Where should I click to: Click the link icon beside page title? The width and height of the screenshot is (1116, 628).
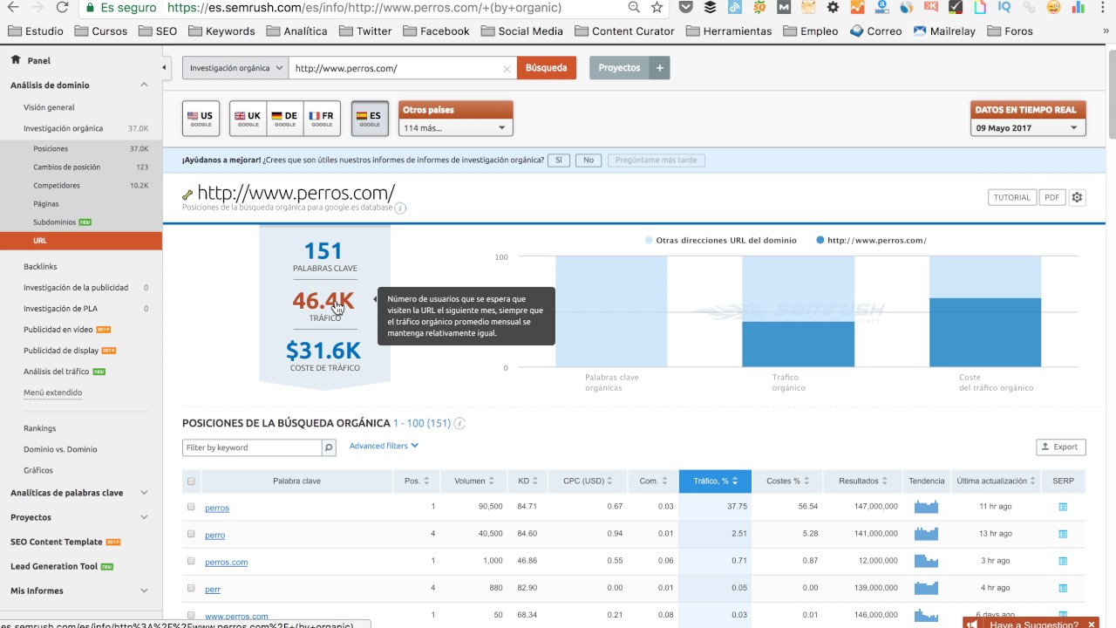[x=187, y=195]
